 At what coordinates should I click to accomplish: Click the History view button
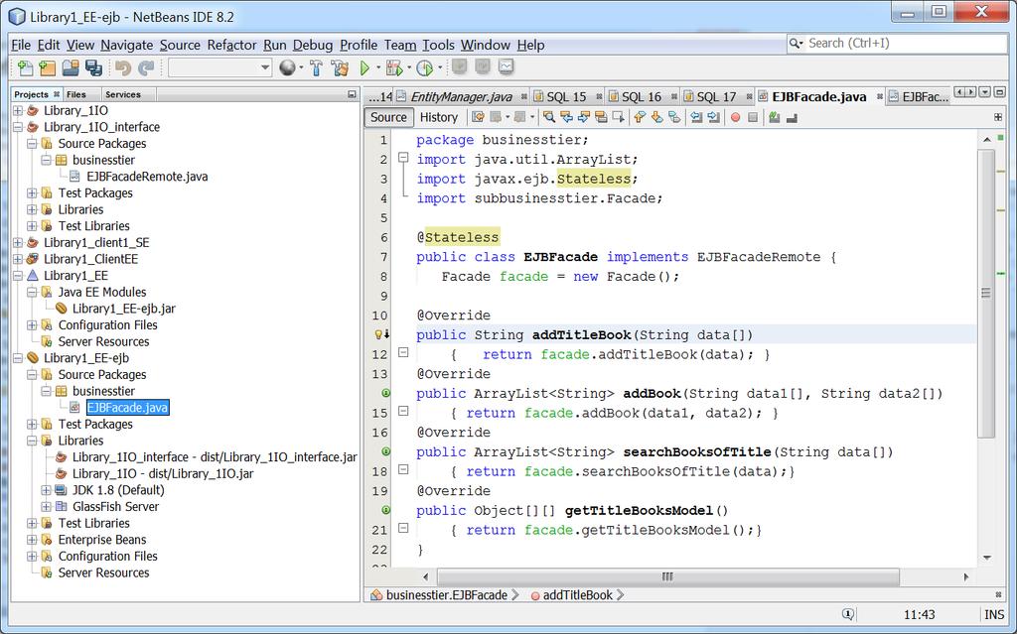tap(438, 117)
